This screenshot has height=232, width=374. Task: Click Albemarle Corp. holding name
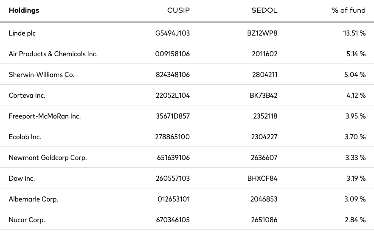click(x=34, y=199)
